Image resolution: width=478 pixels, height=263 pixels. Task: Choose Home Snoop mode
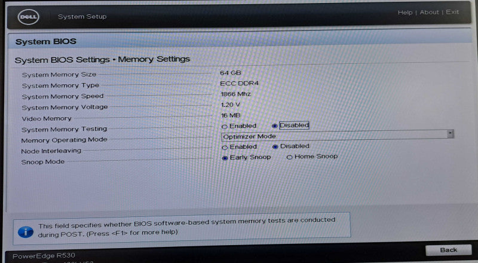(x=289, y=157)
